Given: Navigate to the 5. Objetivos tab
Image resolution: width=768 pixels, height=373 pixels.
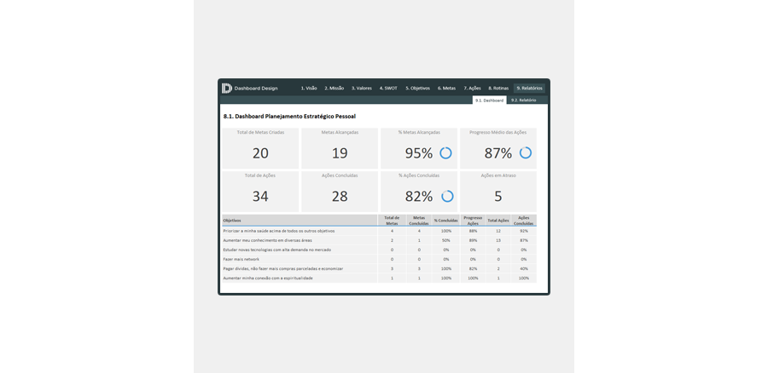Looking at the screenshot, I should point(418,88).
